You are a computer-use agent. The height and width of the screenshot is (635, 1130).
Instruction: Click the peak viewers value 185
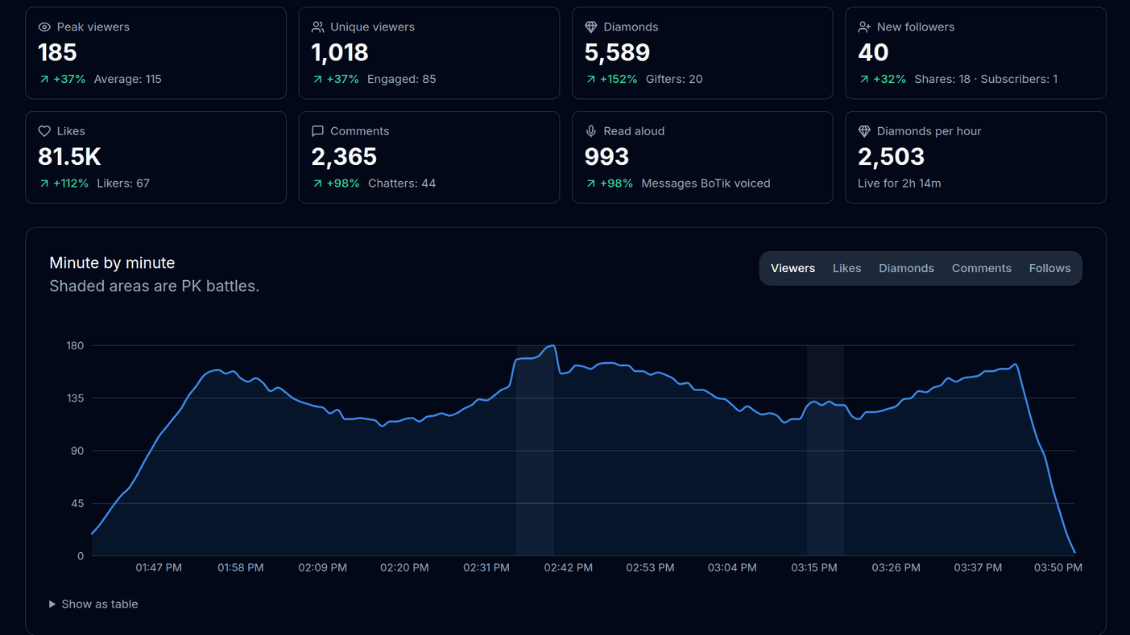pos(57,53)
